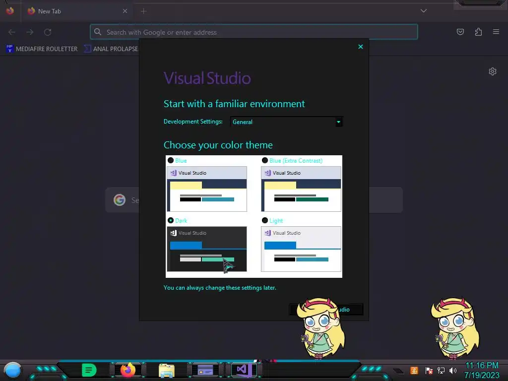
Task: Open the green chat app on taskbar
Action: click(x=89, y=370)
